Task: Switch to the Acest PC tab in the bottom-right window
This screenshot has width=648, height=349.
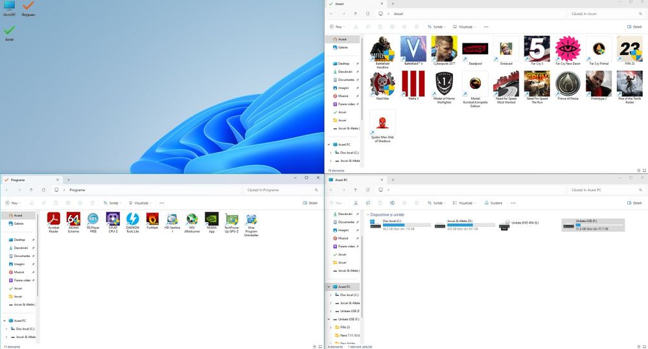Action: coord(355,180)
